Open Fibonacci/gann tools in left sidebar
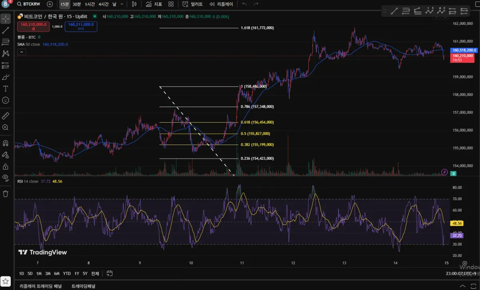Image resolution: width=480 pixels, height=290 pixels. tap(6, 42)
